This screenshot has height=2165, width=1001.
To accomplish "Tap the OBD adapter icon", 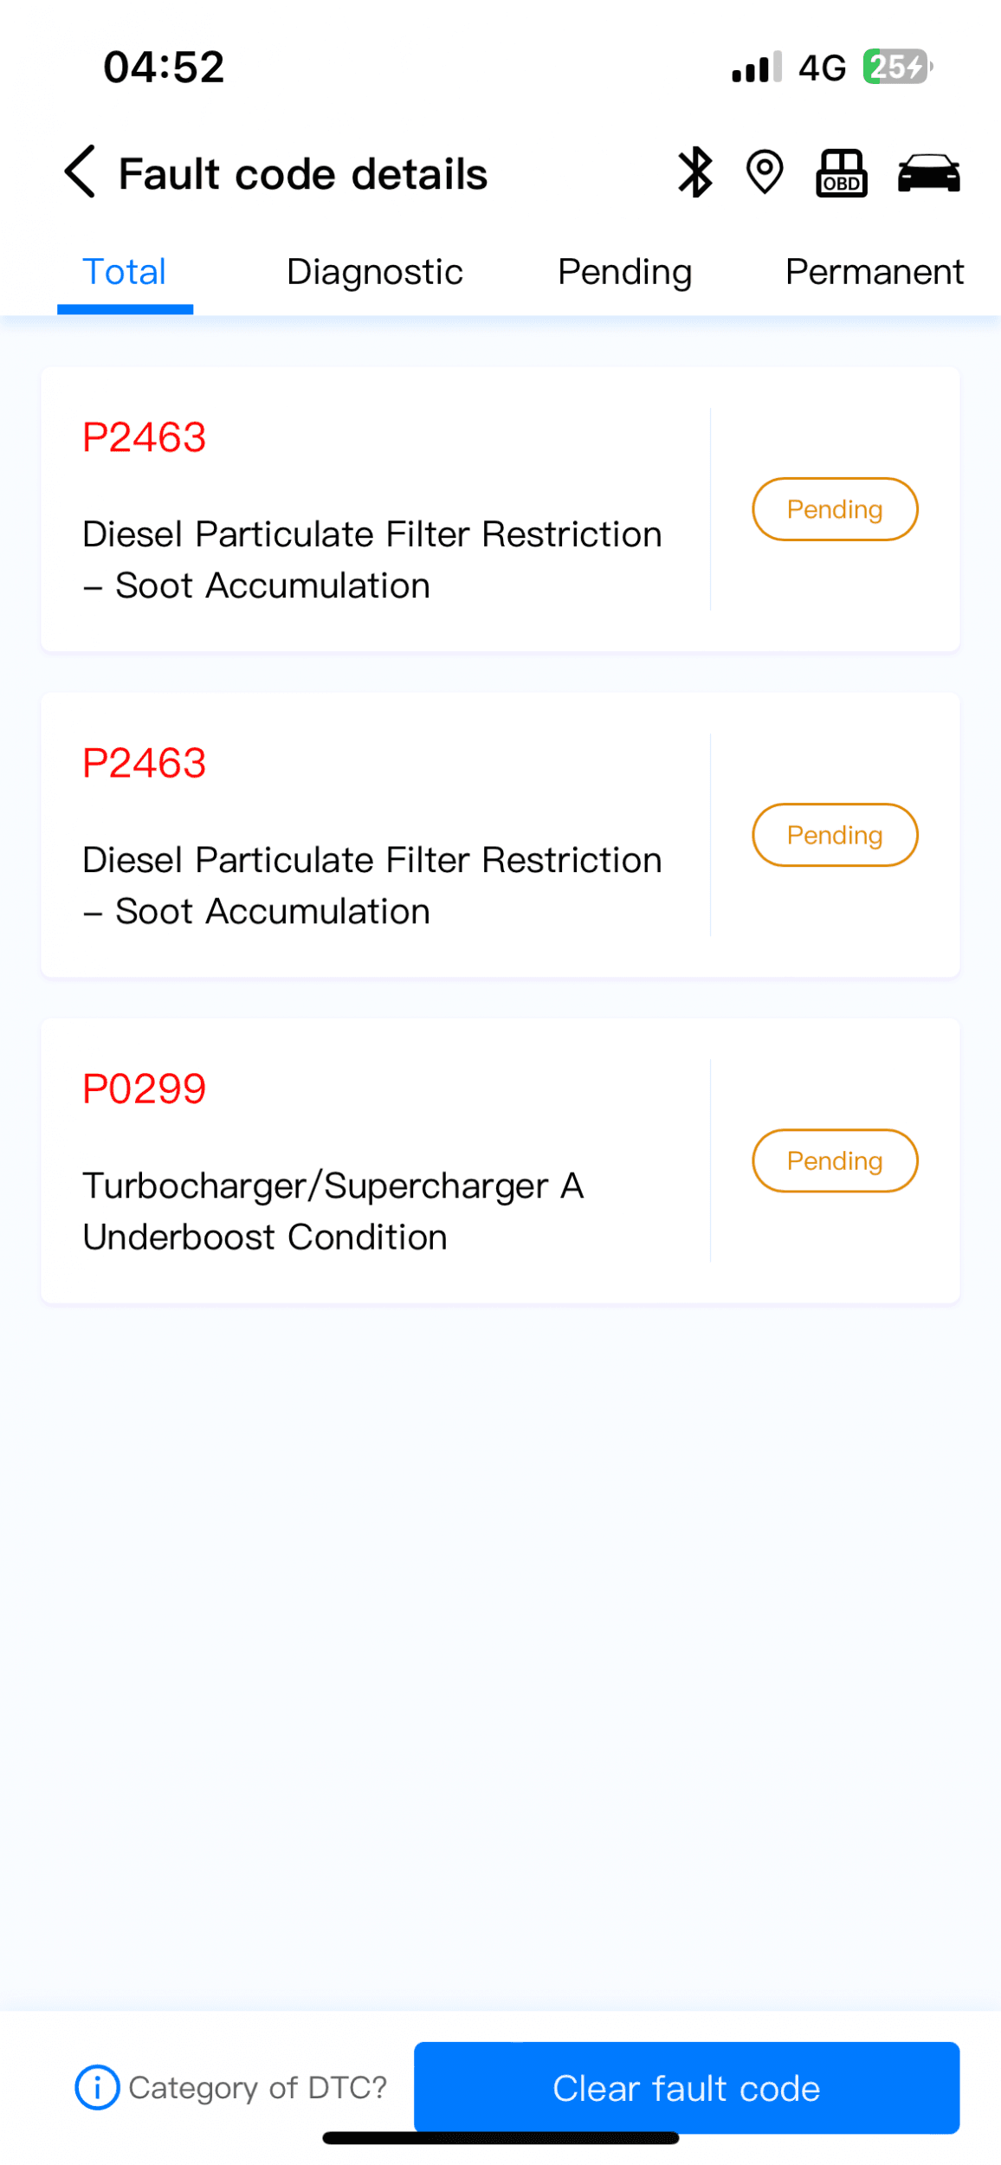I will click(x=842, y=173).
